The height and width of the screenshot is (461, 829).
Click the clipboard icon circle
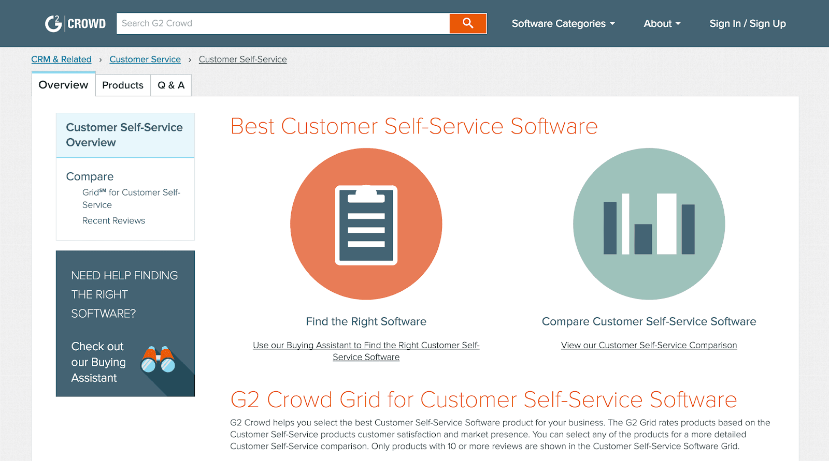pyautogui.click(x=366, y=224)
